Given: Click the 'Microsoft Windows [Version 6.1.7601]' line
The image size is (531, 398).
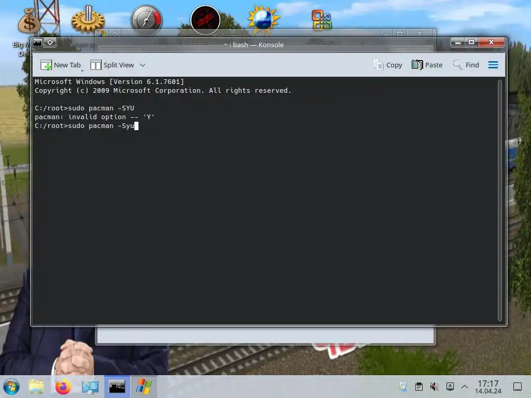Looking at the screenshot, I should 109,81.
